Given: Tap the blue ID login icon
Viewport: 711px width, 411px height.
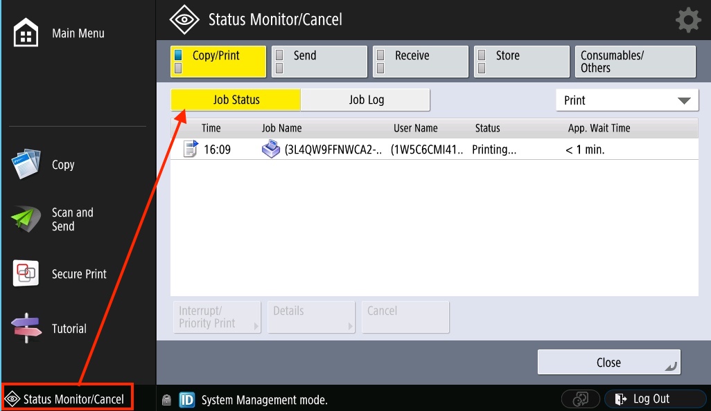Looking at the screenshot, I should (186, 400).
